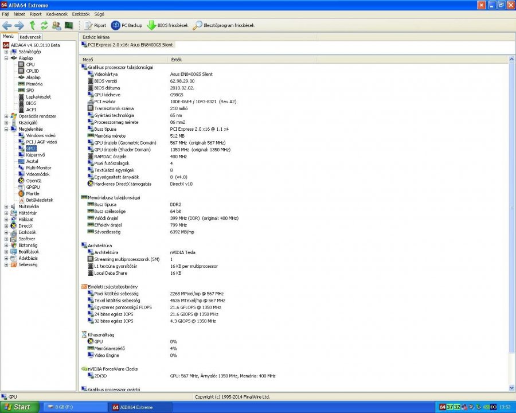
Task: Select Memória in the tree
Action: click(x=34, y=84)
